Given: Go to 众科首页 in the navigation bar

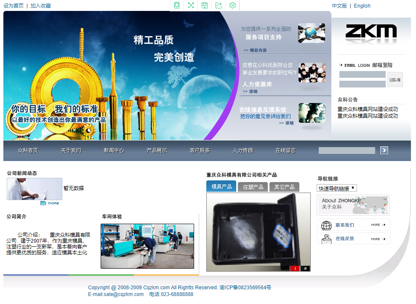Looking at the screenshot, I should click(x=28, y=151).
